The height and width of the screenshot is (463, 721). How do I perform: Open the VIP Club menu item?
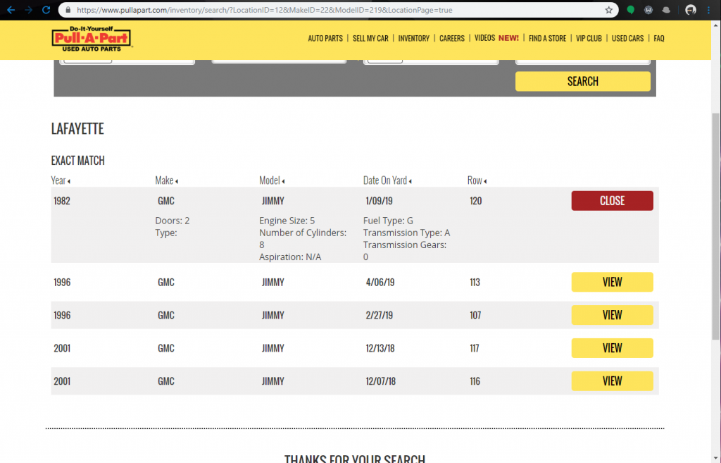(x=589, y=38)
